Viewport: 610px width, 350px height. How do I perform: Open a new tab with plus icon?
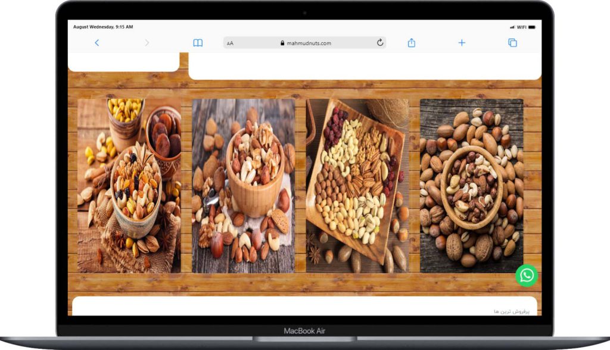(462, 43)
